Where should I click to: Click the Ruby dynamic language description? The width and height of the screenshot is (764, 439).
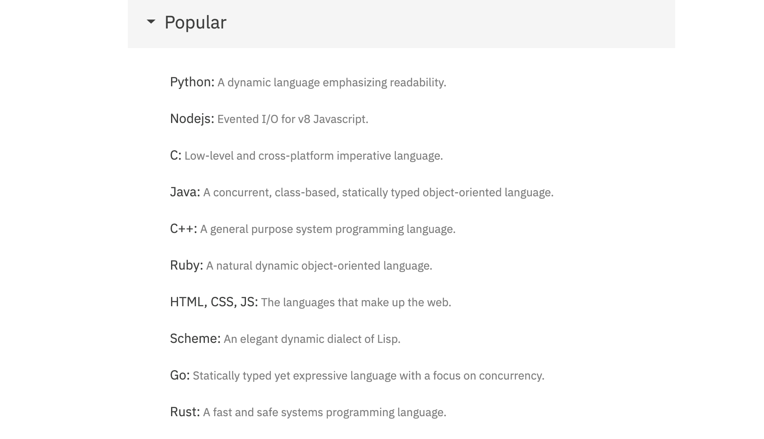click(x=319, y=265)
